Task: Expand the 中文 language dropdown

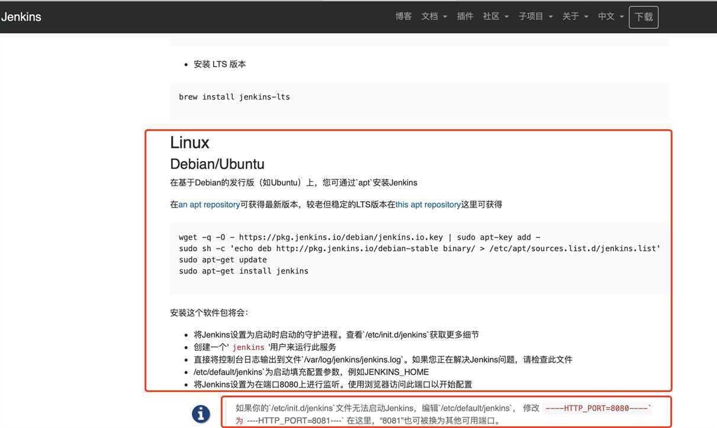Action: [610, 17]
